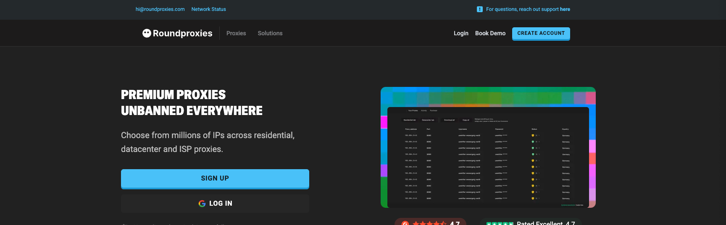Screen dimensions: 726x225
Task: Click the LOG IN button text
Action: coord(221,204)
